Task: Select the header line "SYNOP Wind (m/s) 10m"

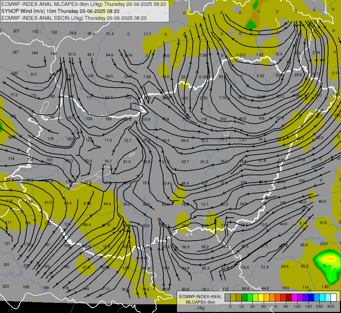Action: point(60,11)
